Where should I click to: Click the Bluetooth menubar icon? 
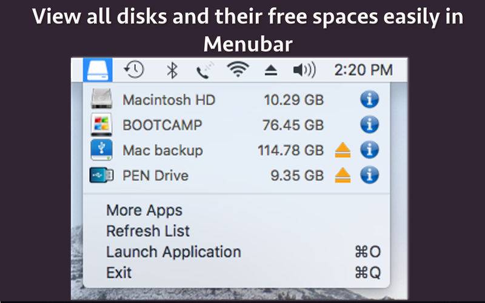172,70
